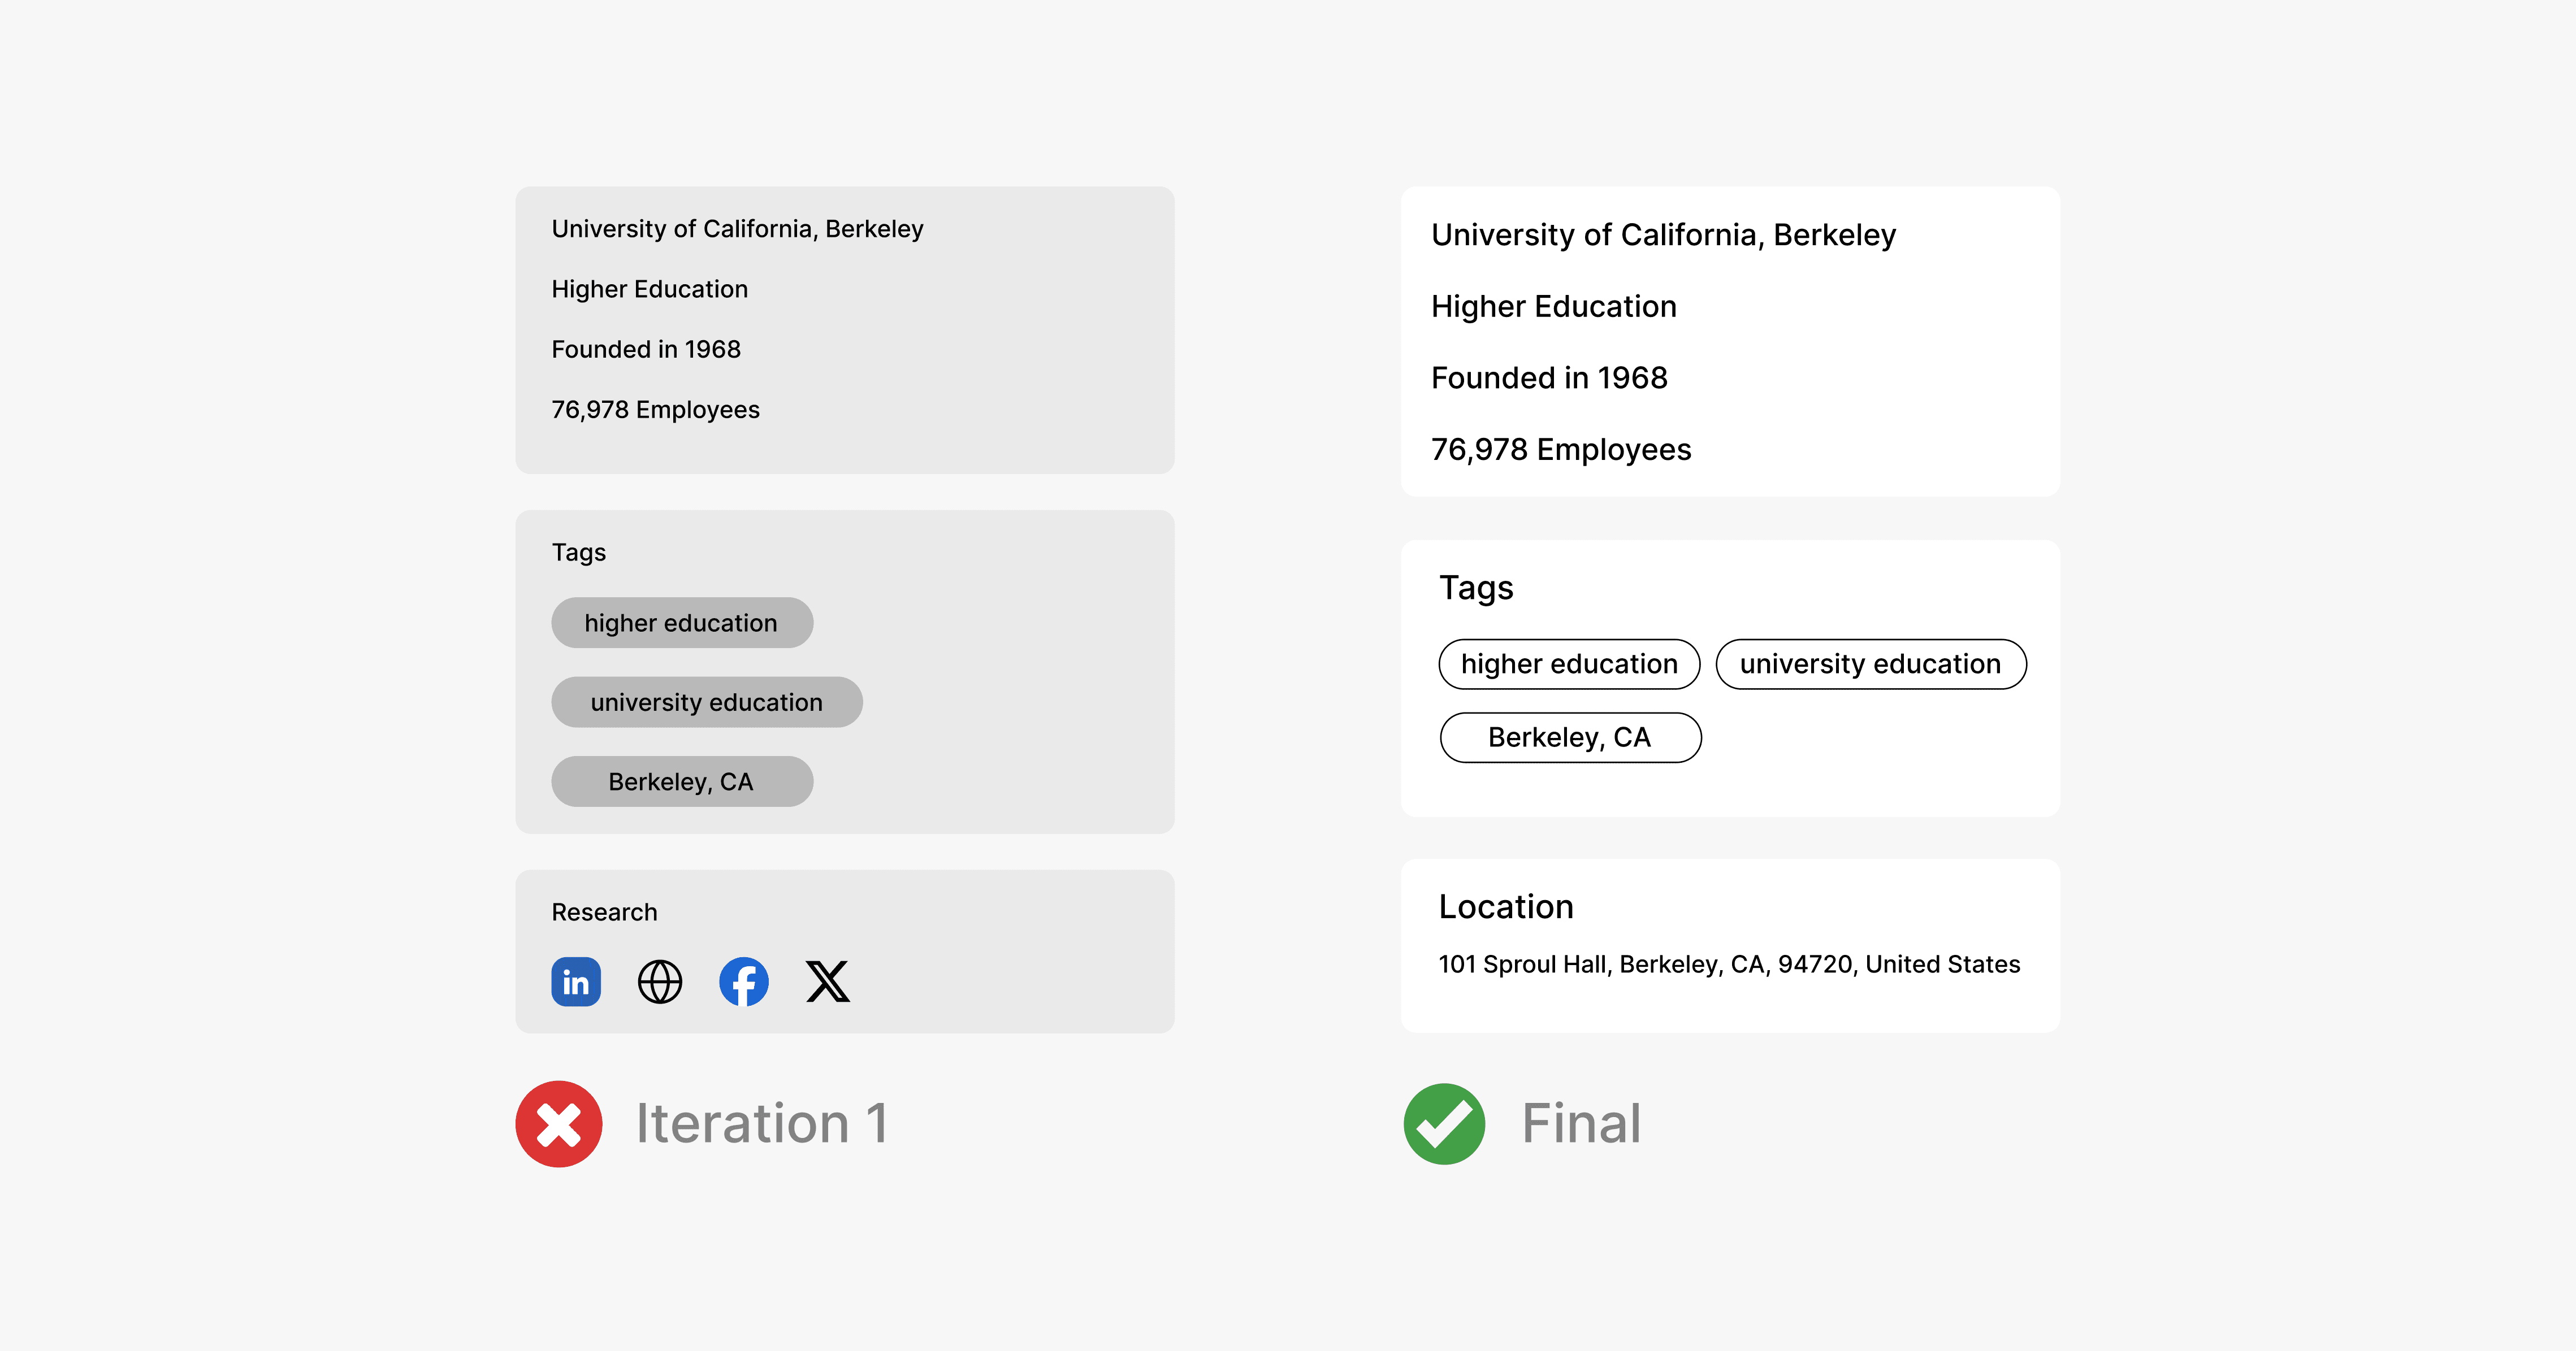The width and height of the screenshot is (2576, 1351).
Task: Click the 'Iteration 1' label
Action: (761, 1123)
